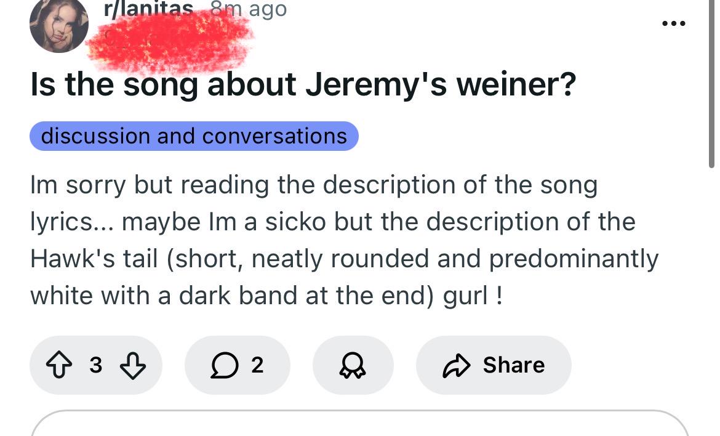Click the red scribbled-out username area

[x=170, y=42]
